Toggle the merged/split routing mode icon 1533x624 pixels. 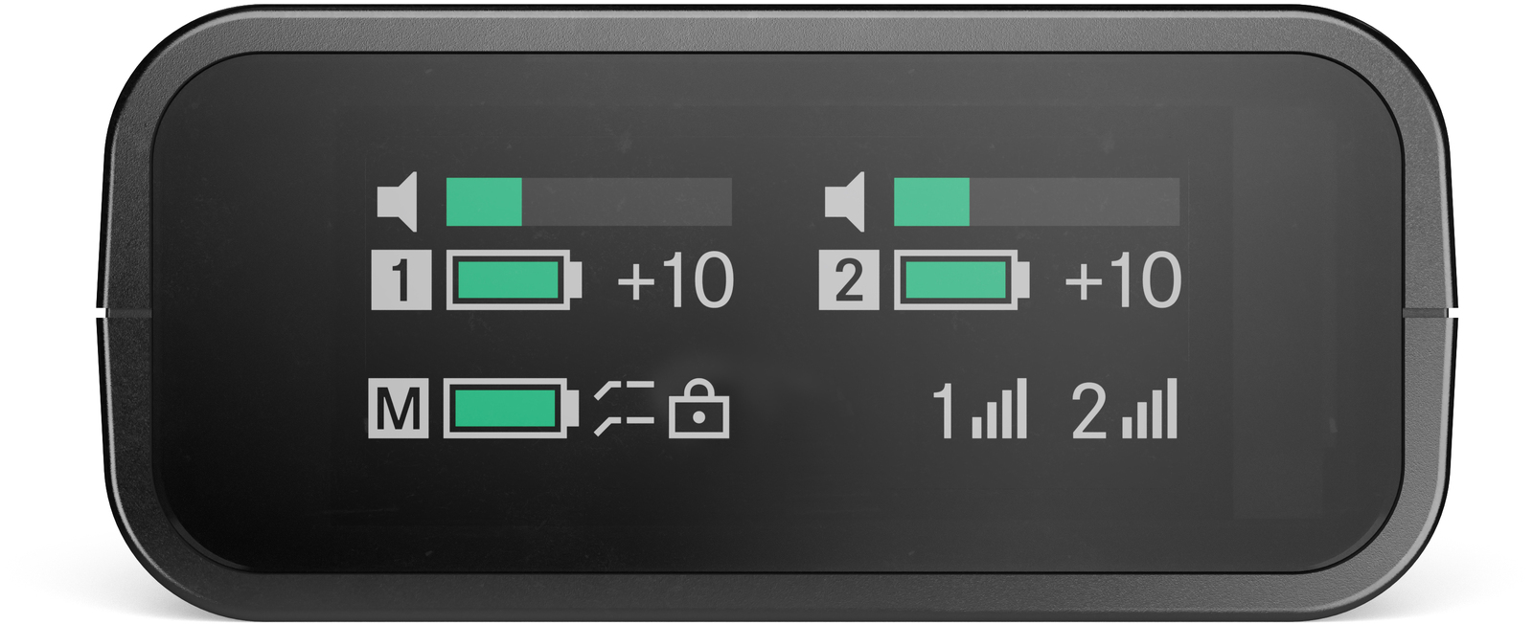point(624,409)
